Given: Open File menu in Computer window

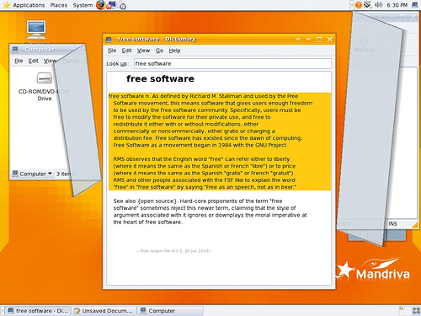Looking at the screenshot, I should coord(19,61).
